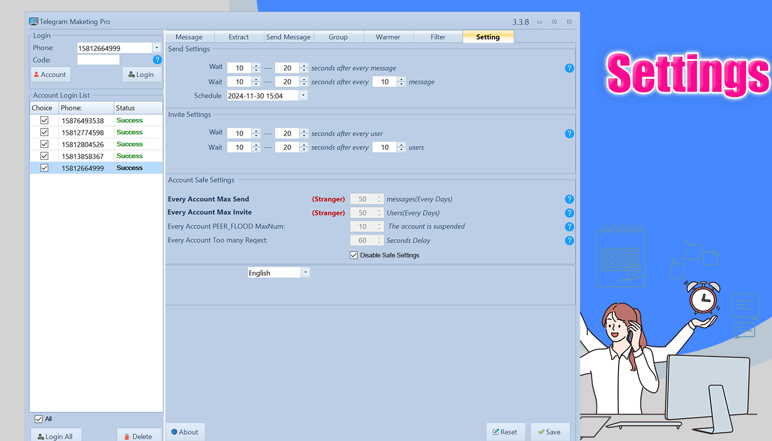Switch to the Message tab

point(189,37)
